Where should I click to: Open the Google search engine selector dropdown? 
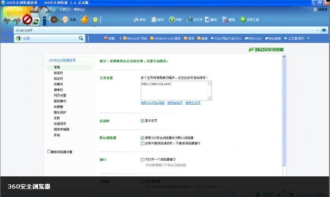click(19, 38)
